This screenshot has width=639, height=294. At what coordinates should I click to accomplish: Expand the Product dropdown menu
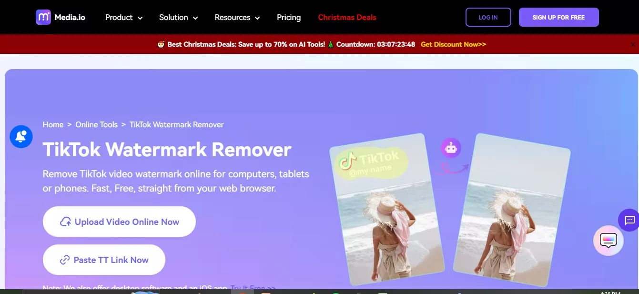pos(124,18)
